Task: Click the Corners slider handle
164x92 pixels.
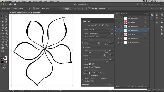Action: pos(105,55)
